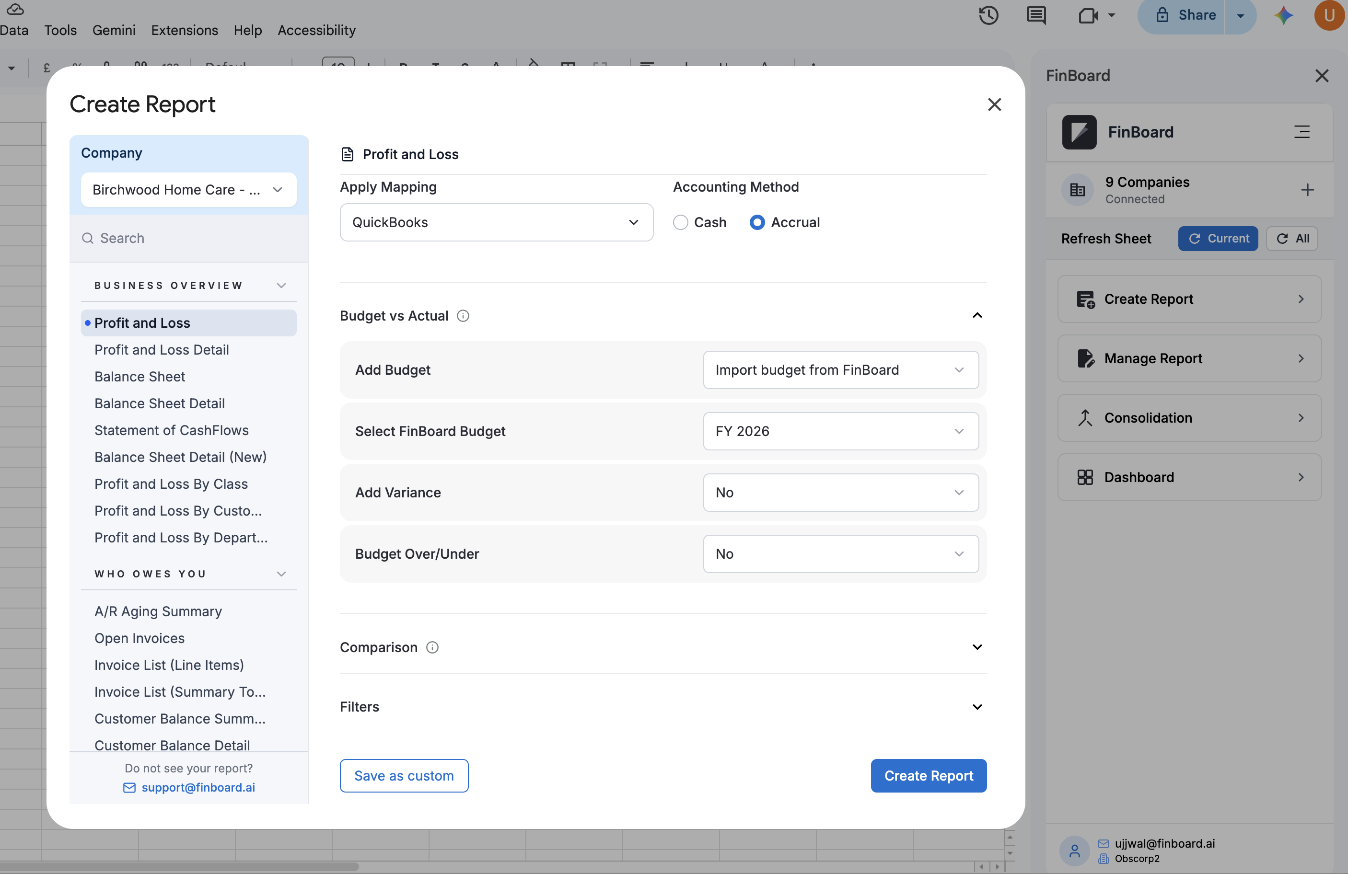Open the Accessibility menu
This screenshot has width=1348, height=874.
(316, 30)
